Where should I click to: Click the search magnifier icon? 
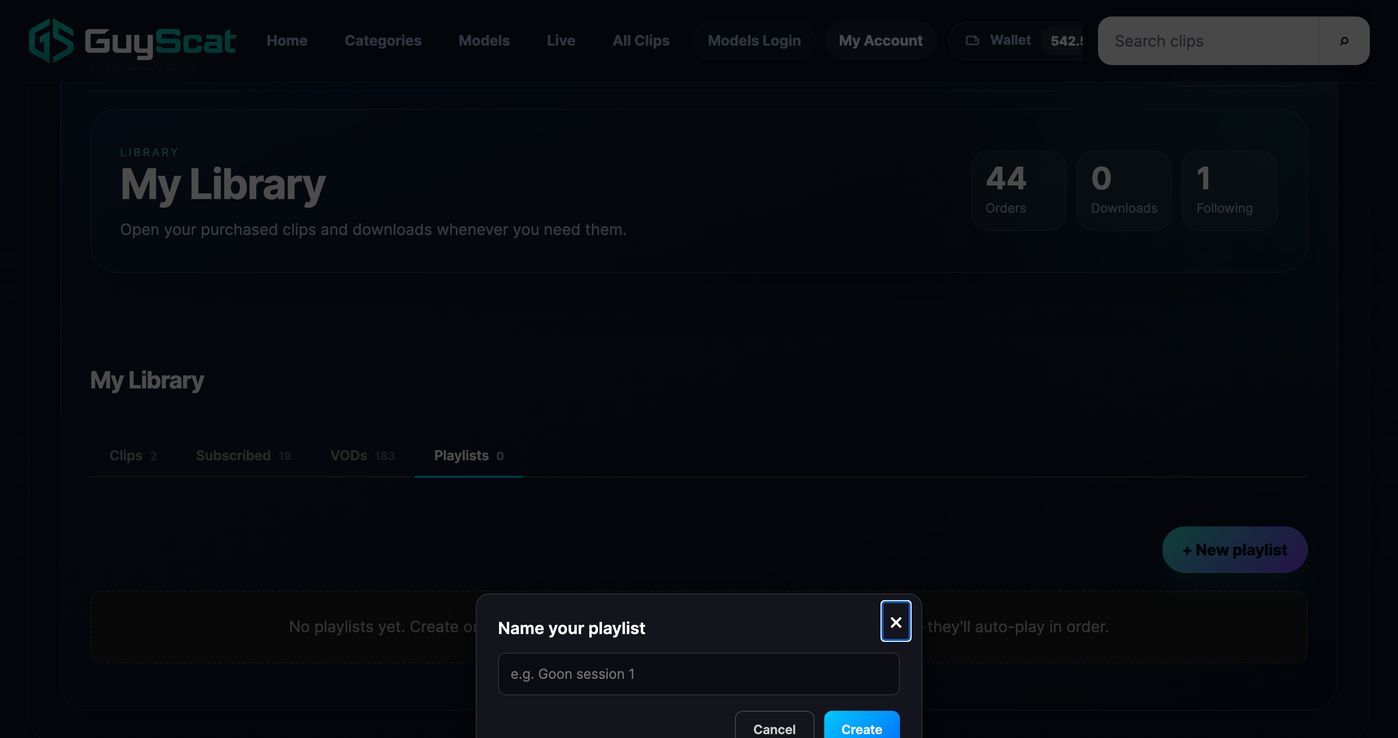click(x=1344, y=41)
